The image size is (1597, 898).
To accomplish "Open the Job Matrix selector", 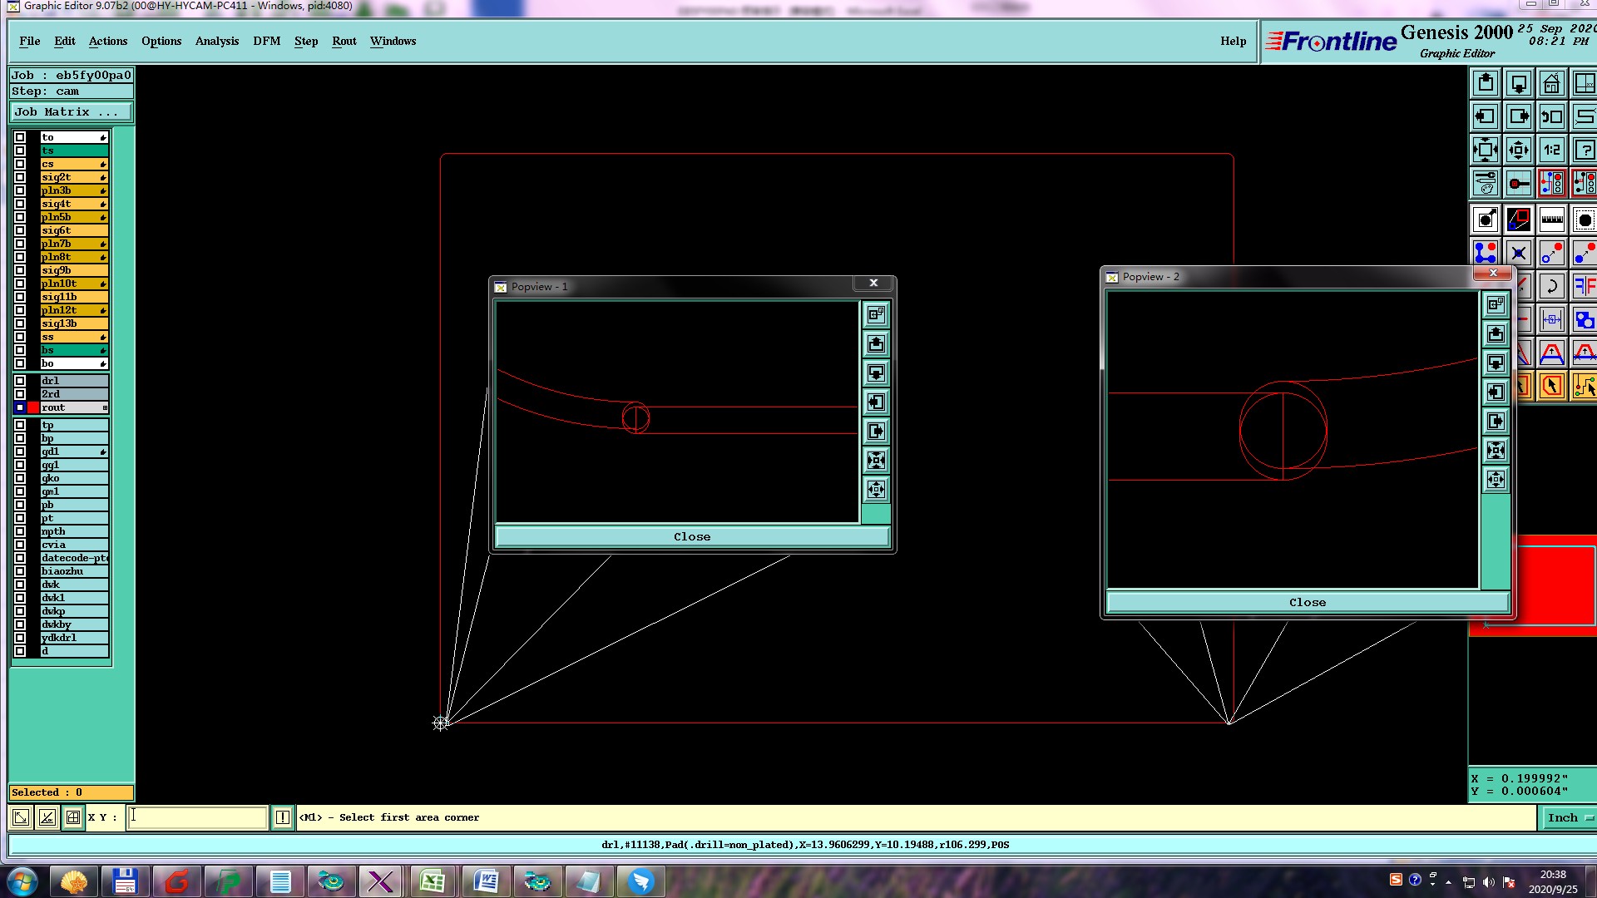I will tap(71, 112).
